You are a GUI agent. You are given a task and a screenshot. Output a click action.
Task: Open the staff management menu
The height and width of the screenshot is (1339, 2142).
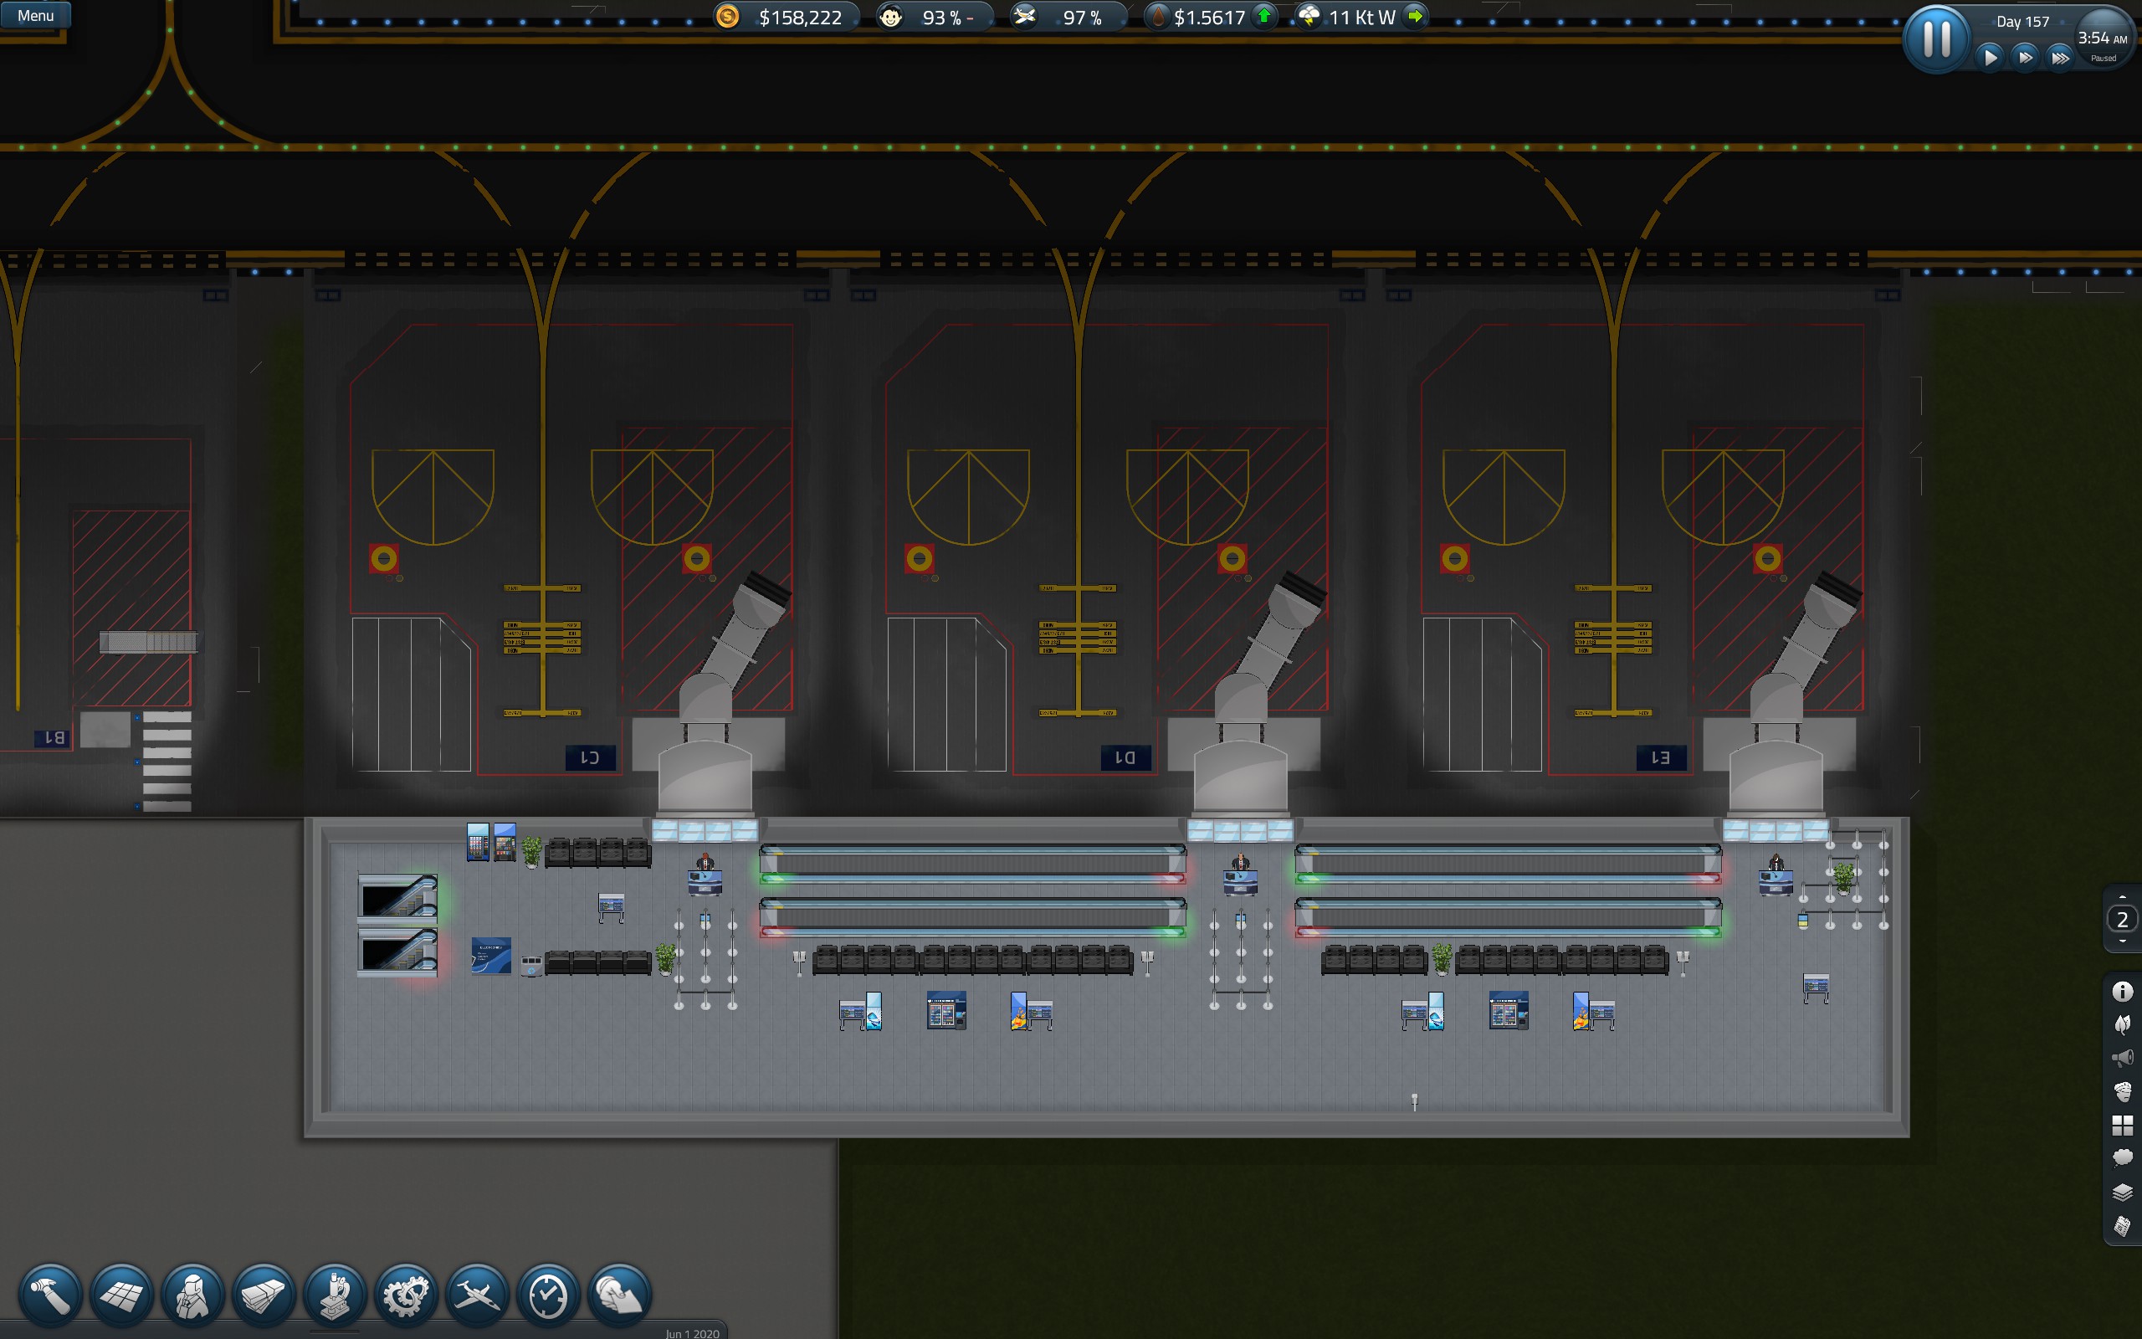point(193,1295)
